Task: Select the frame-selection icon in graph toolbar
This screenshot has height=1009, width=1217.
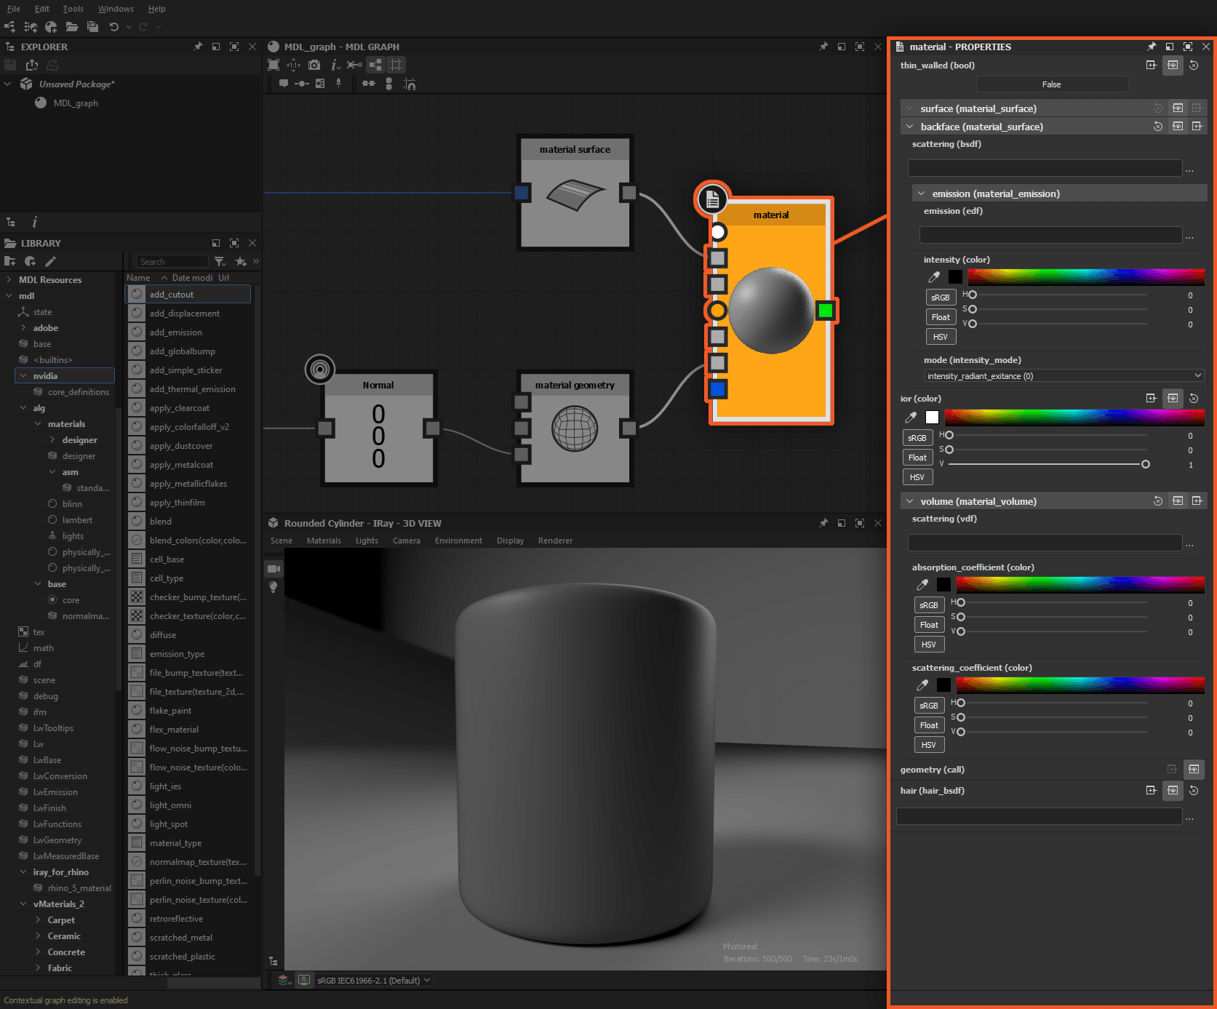Action: click(x=274, y=65)
